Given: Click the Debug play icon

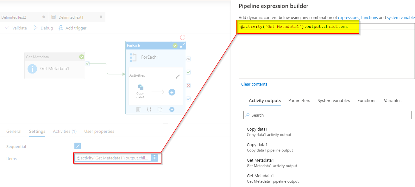Looking at the screenshot, I should [x=36, y=28].
